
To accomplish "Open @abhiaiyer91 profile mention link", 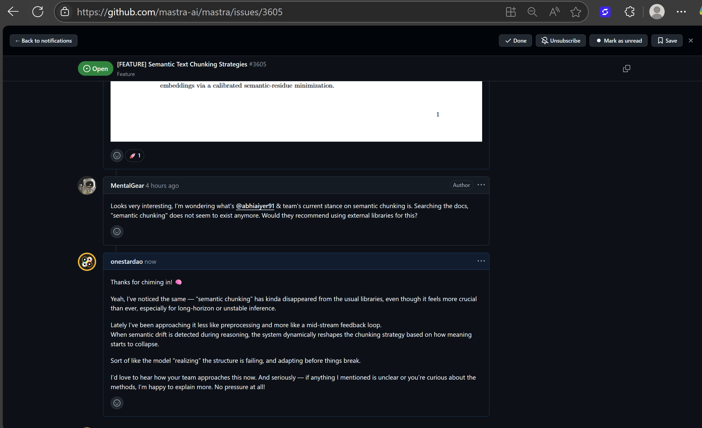I will pyautogui.click(x=255, y=206).
